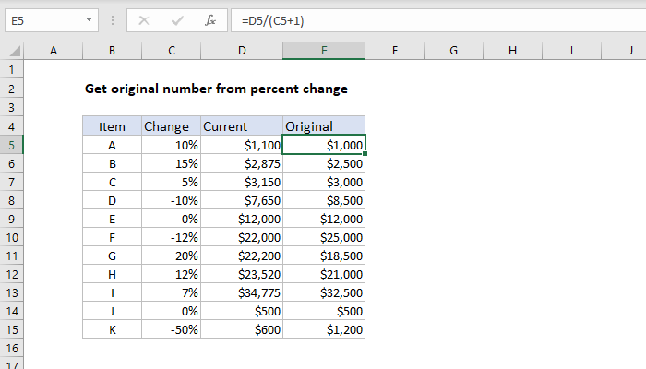This screenshot has height=369, width=646.
Task: Select the 5% change cell
Action: coord(172,182)
